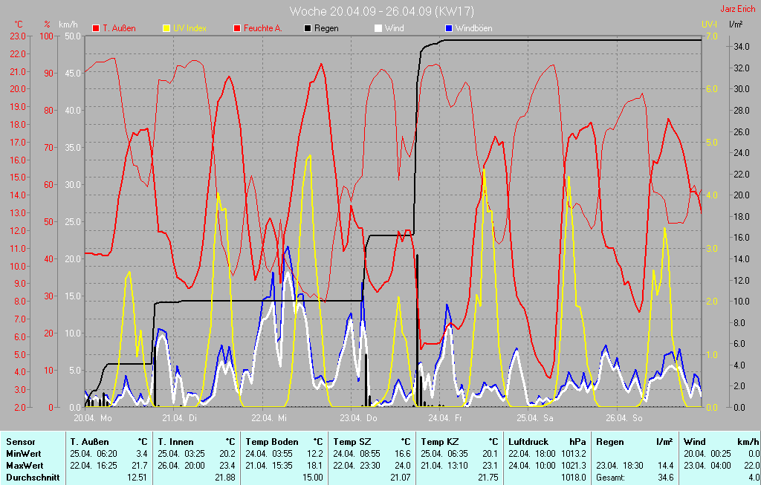Viewport: 761px width, 485px height.
Task: Click Temp SZ maximum value 24.0
Action: [x=402, y=465]
